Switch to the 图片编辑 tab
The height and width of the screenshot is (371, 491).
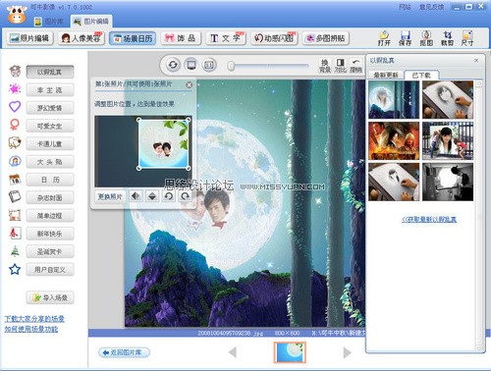[91, 22]
